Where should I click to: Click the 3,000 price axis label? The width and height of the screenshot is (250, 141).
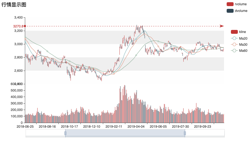[18, 44]
